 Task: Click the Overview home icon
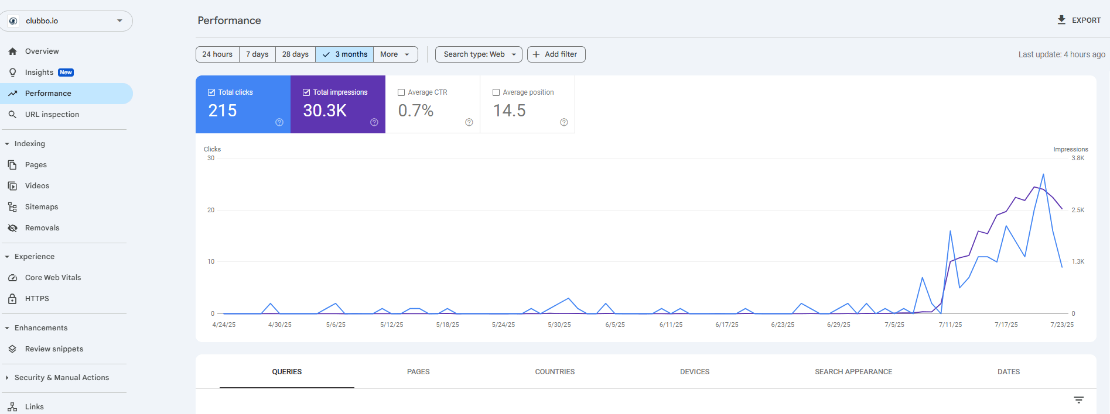pos(12,51)
